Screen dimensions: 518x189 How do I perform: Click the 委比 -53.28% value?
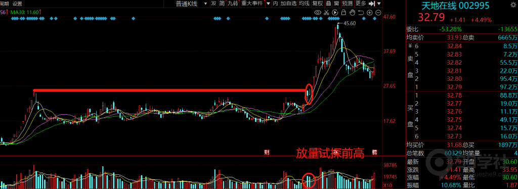[450, 29]
